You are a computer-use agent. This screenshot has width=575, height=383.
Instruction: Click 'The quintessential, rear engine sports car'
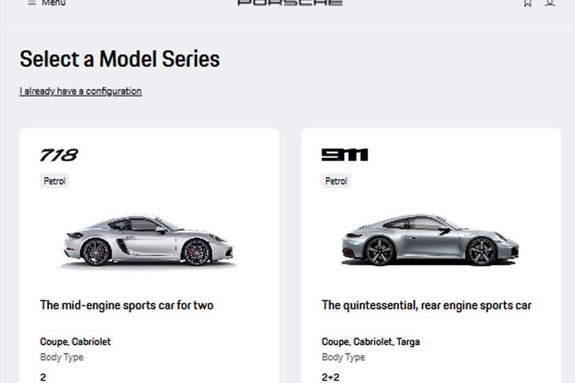point(427,305)
